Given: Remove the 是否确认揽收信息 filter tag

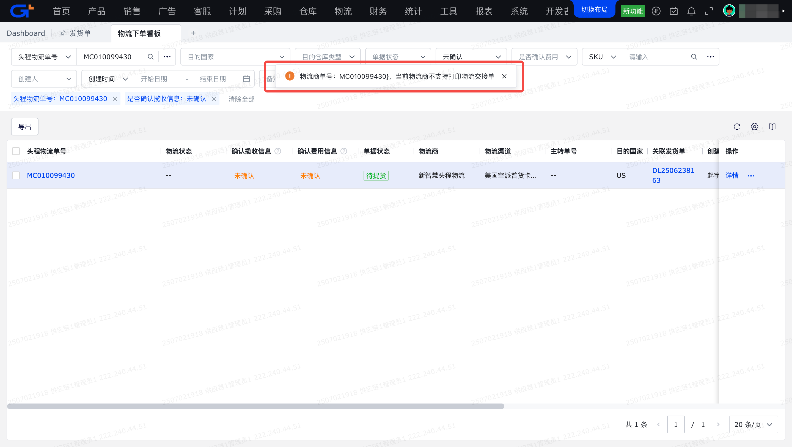Looking at the screenshot, I should click(x=214, y=99).
